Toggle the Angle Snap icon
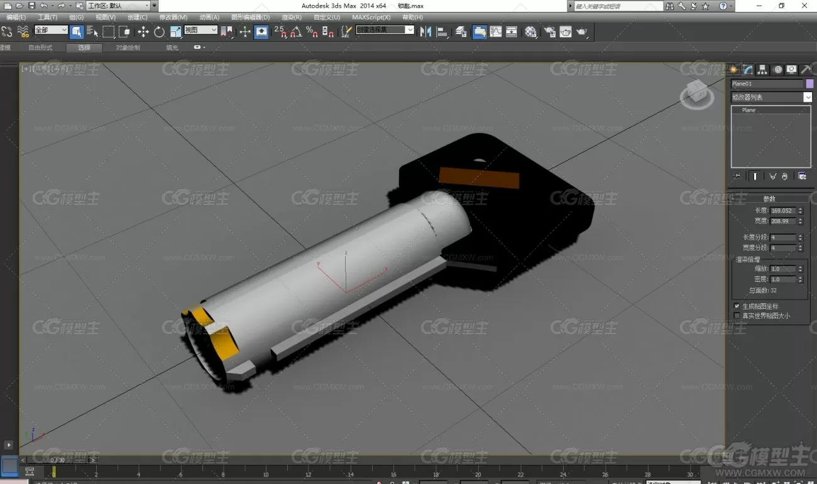The width and height of the screenshot is (817, 484). 296,31
